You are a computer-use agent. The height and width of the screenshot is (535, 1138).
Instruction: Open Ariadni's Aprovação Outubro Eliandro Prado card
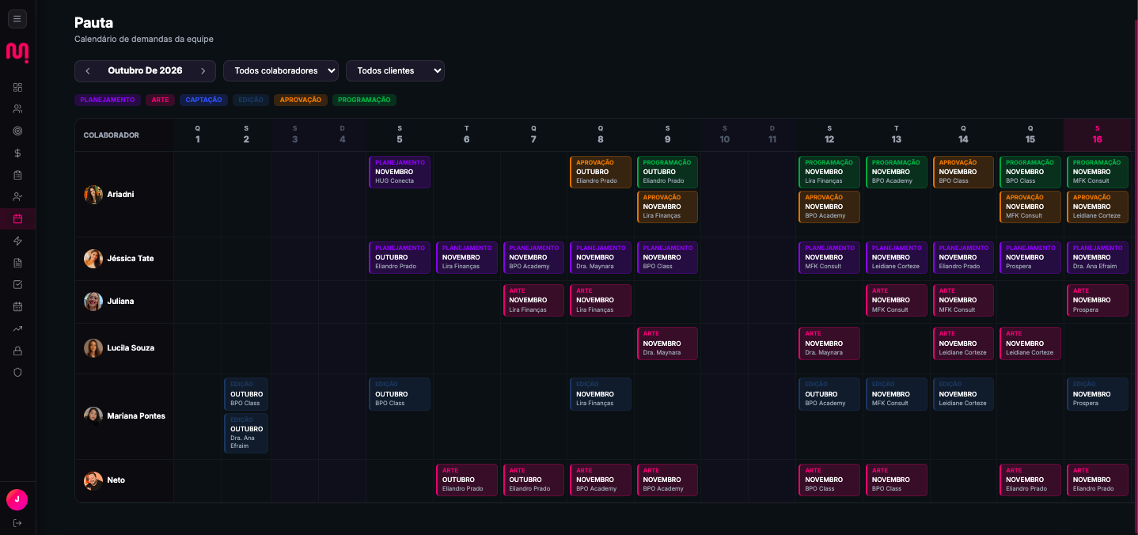(x=601, y=172)
